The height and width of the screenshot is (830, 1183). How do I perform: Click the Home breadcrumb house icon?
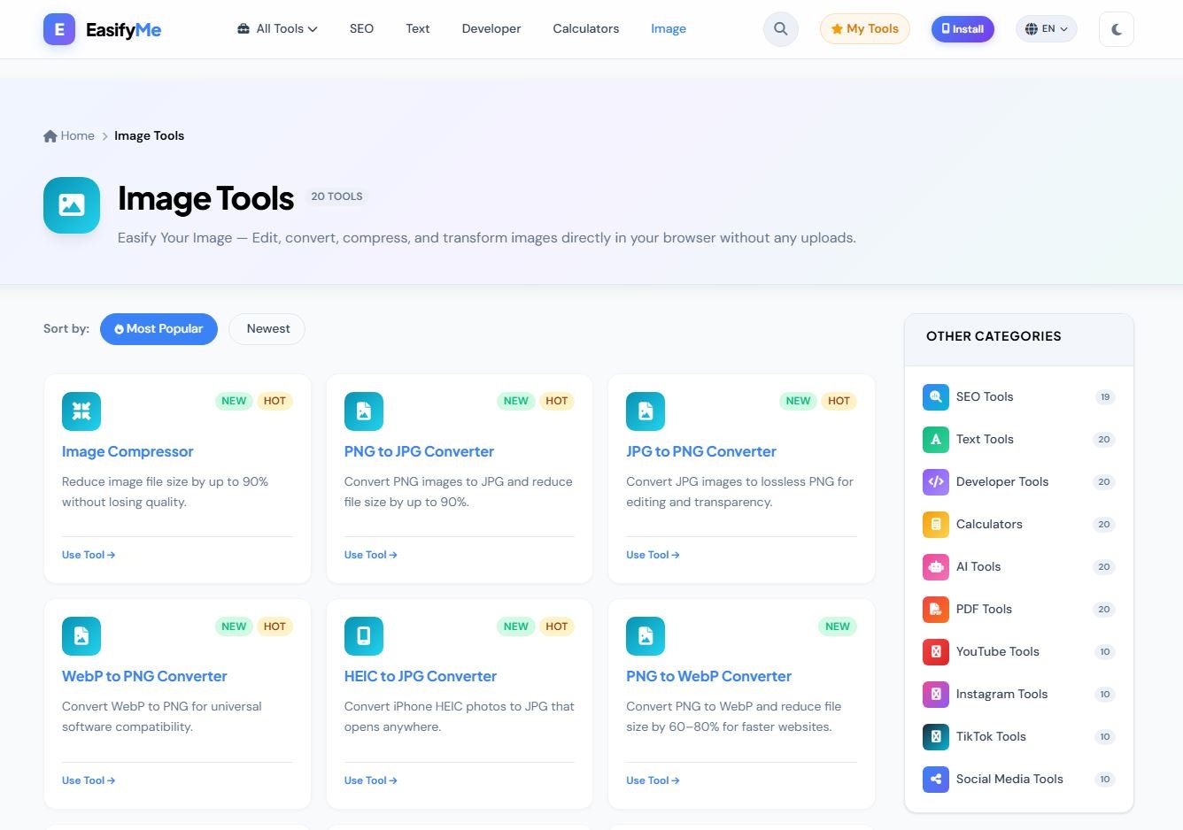(50, 135)
